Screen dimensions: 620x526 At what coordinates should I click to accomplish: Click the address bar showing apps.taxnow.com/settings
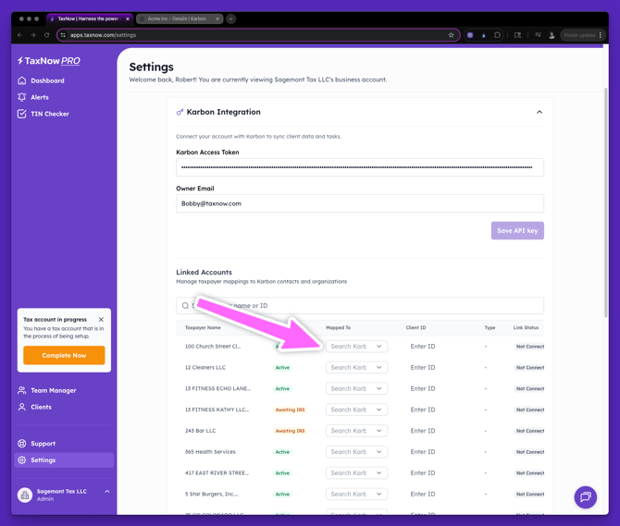tap(258, 35)
